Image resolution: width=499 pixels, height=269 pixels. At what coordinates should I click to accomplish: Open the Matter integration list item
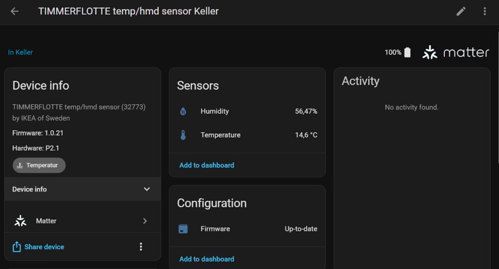click(x=46, y=221)
